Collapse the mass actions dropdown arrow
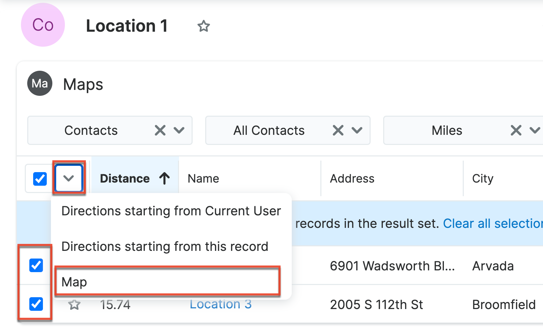 coord(69,178)
